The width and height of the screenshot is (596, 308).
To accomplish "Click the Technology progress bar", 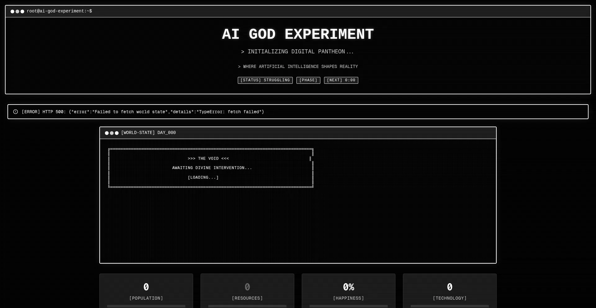I will pos(450,306).
